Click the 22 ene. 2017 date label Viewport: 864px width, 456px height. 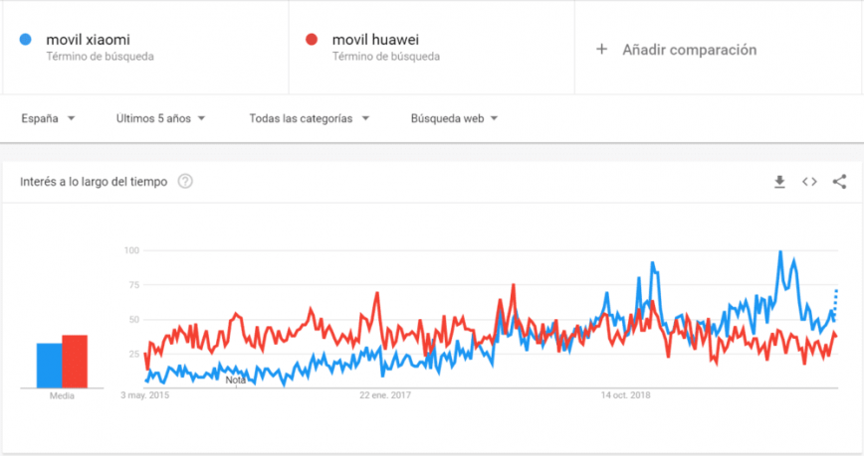387,395
